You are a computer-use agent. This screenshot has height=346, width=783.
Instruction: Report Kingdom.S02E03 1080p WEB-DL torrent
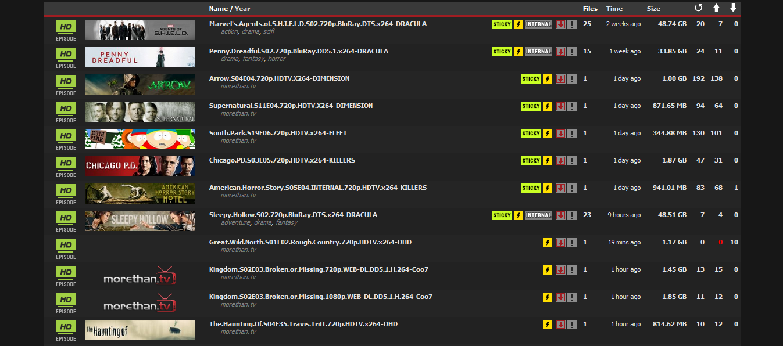coord(573,297)
